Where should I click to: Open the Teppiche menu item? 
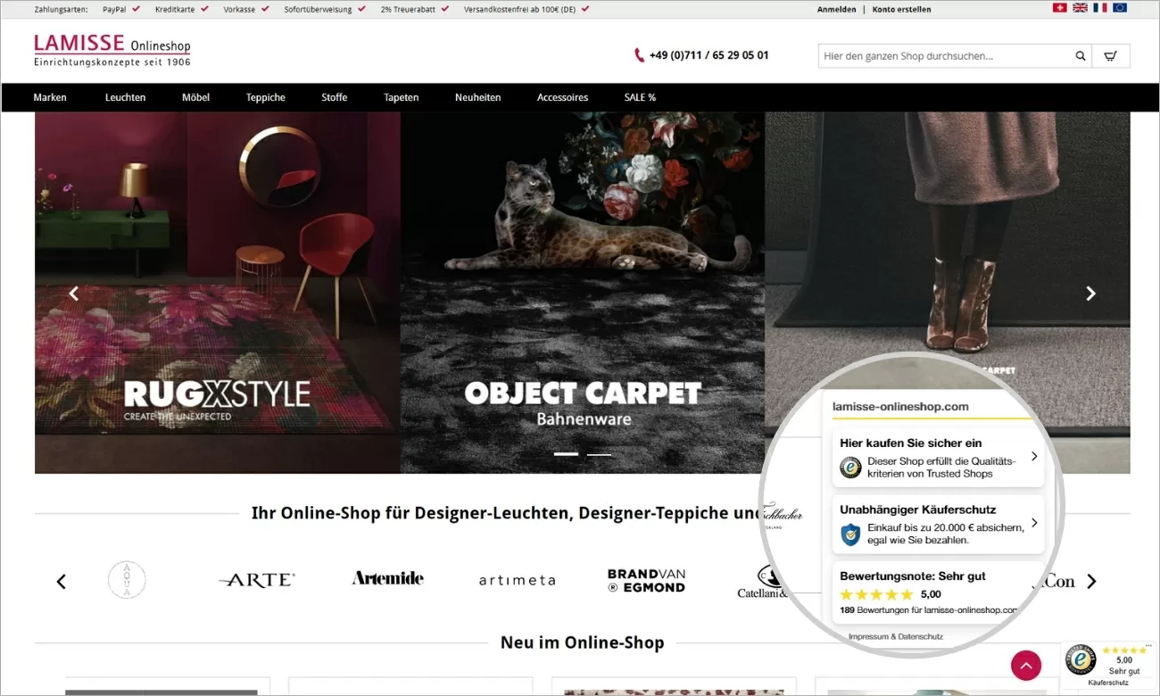point(265,97)
